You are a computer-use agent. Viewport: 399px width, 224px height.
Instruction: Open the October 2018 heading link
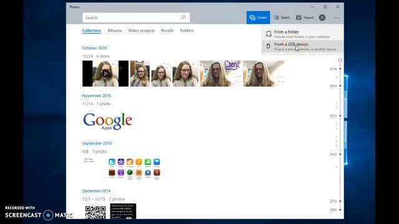click(94, 48)
